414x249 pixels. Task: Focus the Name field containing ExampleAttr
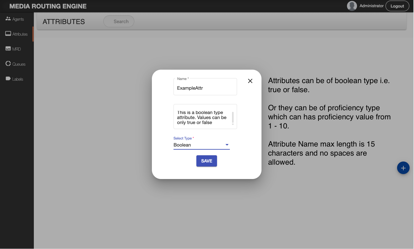click(x=205, y=88)
